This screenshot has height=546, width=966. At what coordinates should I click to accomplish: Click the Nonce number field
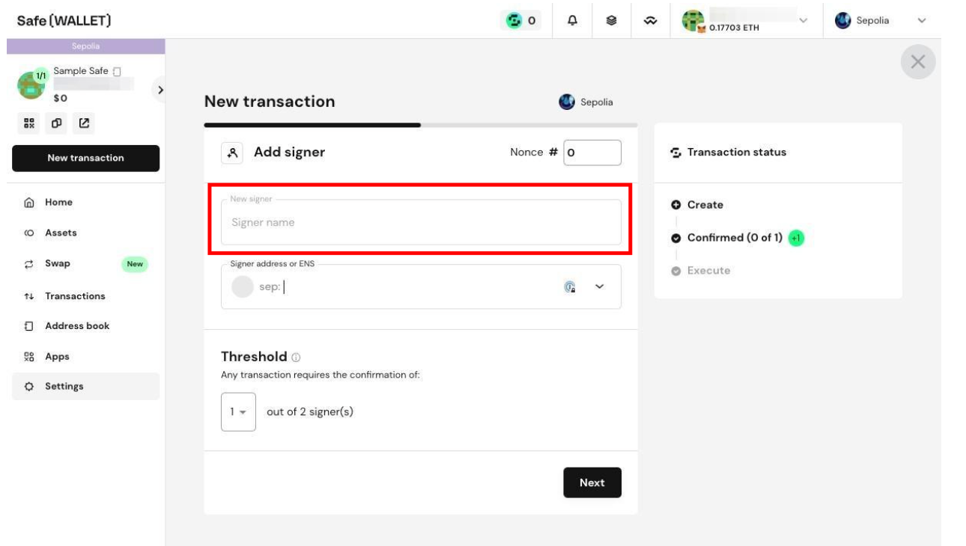592,153
